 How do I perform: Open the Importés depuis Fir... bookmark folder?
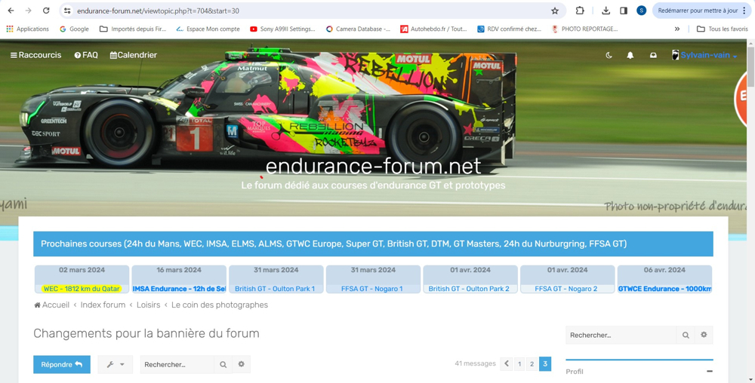click(132, 29)
